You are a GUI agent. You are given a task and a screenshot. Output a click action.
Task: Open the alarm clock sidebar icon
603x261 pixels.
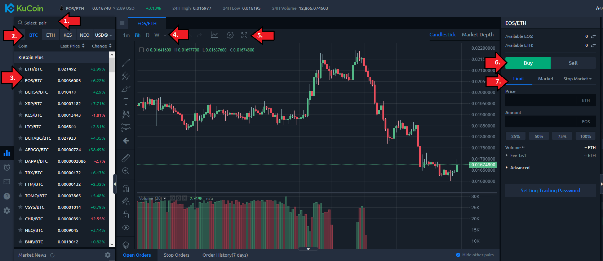click(7, 167)
